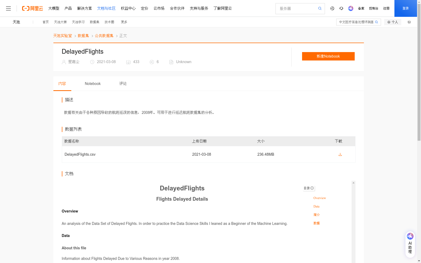
Task: Open 天池学习 in the Tianchi navigation
Action: 78,22
